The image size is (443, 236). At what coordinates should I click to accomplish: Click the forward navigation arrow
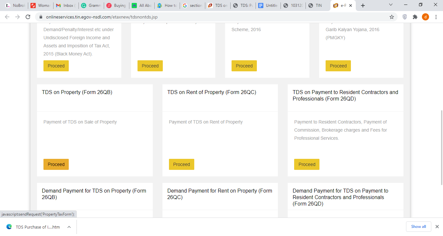coord(17,17)
